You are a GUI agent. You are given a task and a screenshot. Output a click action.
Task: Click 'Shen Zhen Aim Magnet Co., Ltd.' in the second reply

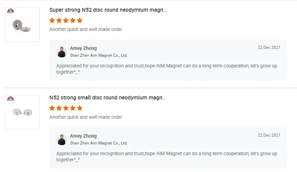[99, 143]
